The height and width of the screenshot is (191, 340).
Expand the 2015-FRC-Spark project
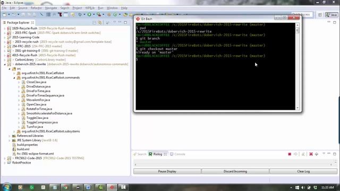pyautogui.click(x=5, y=33)
